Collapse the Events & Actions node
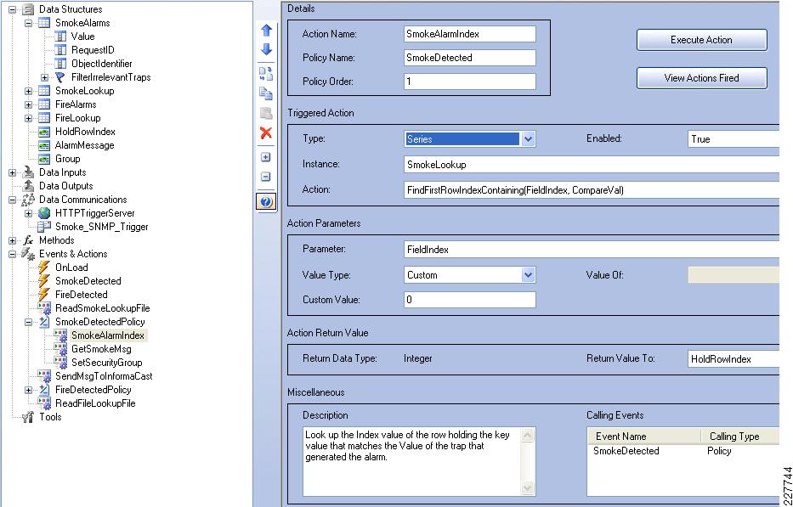The width and height of the screenshot is (793, 507). [12, 254]
